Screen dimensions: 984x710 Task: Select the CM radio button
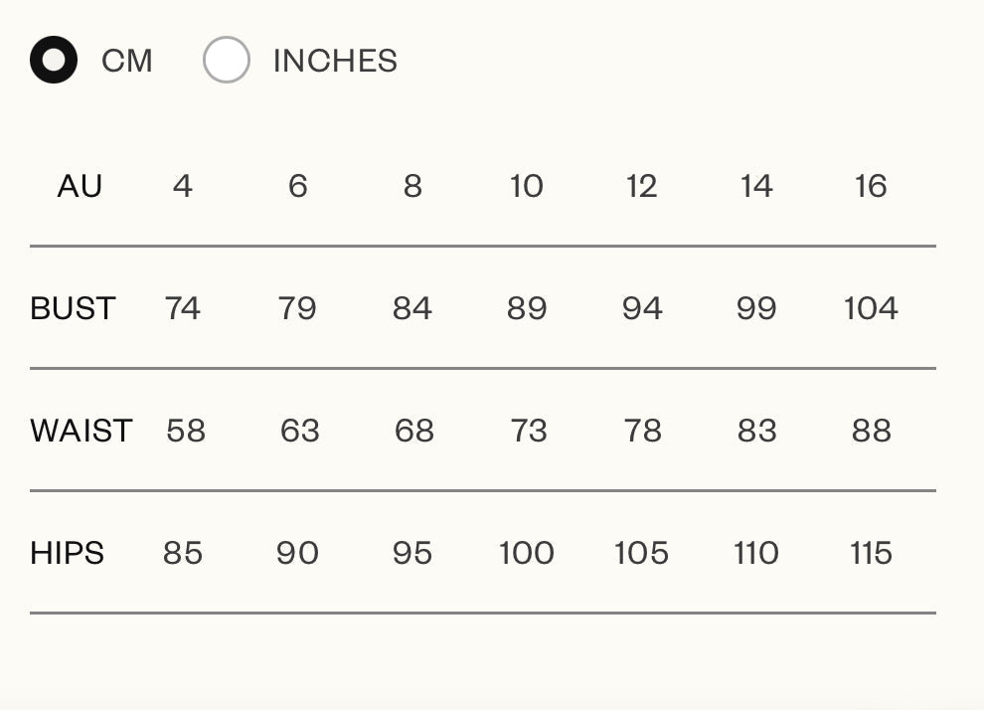54,61
